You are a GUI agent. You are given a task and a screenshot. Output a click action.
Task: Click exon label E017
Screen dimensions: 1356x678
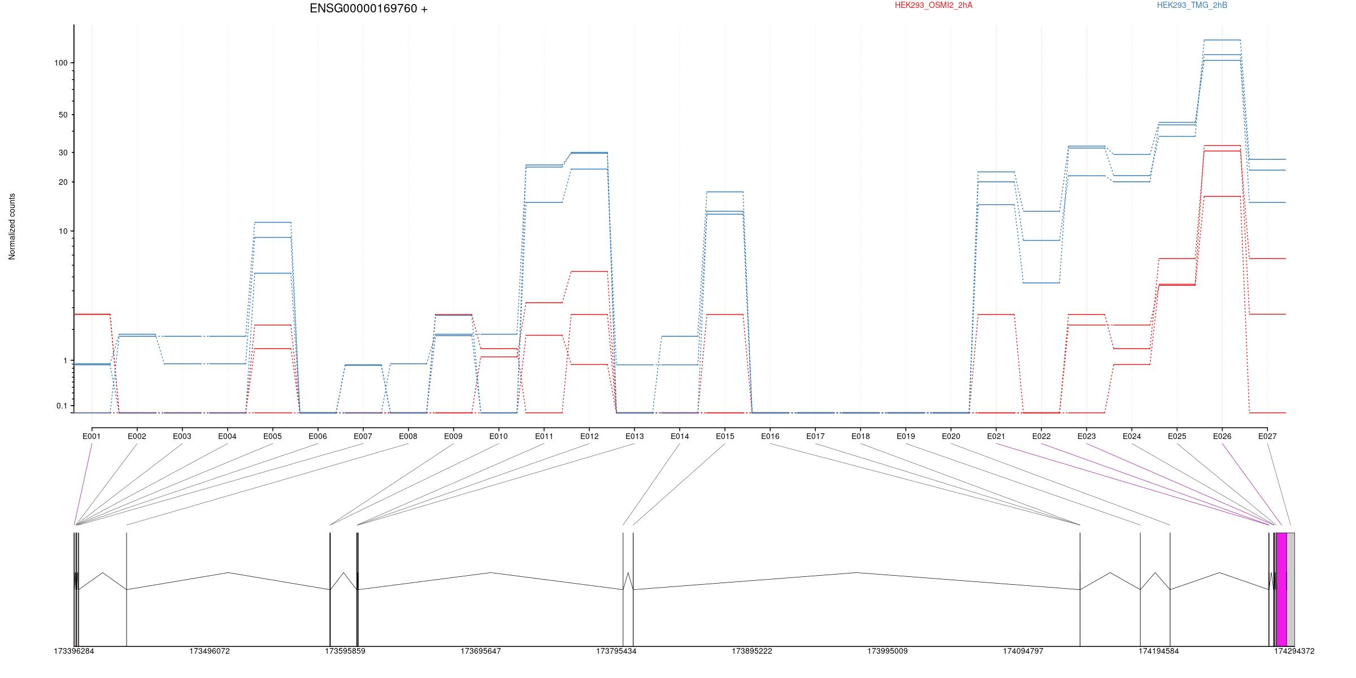[815, 436]
